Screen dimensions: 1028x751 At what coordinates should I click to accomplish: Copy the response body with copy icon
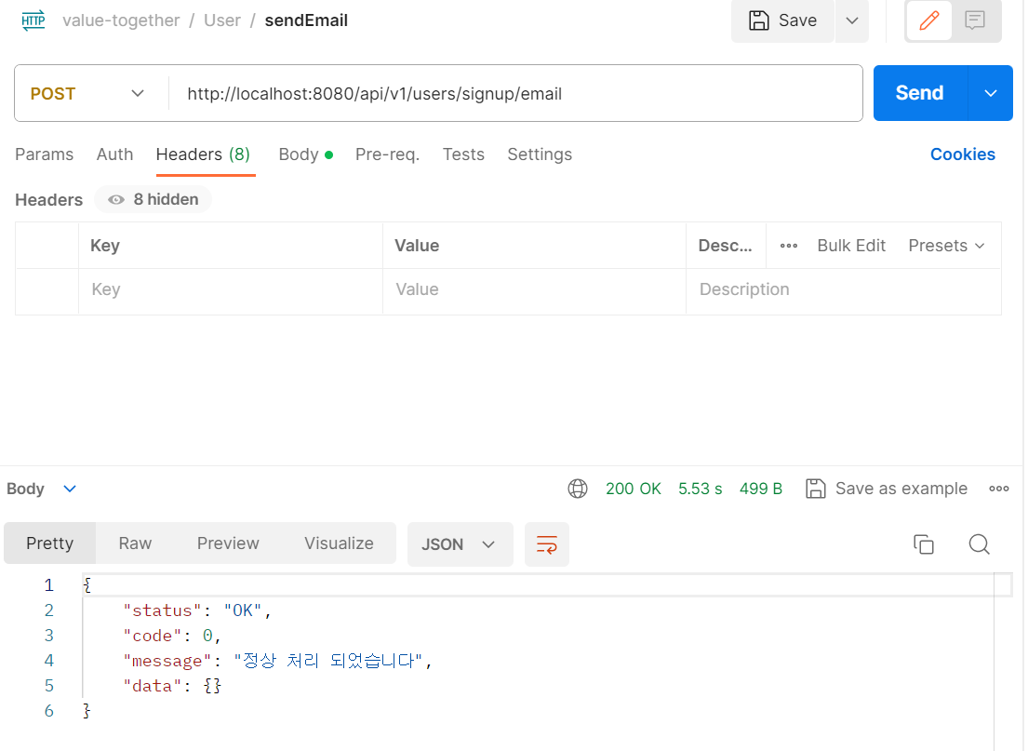[924, 544]
